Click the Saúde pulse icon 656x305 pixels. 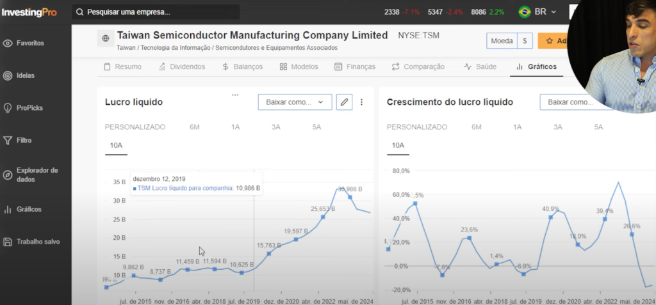pyautogui.click(x=468, y=67)
